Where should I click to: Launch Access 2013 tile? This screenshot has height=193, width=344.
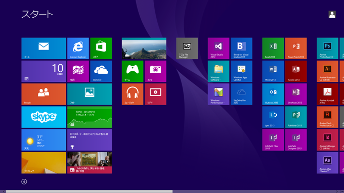coord(296,71)
